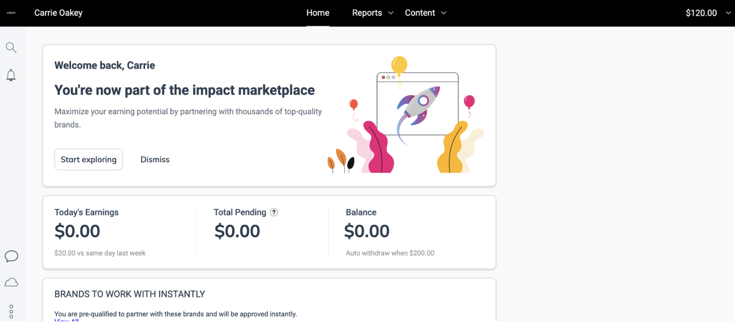
Task: Open the three-dot more options icon
Action: (11, 311)
